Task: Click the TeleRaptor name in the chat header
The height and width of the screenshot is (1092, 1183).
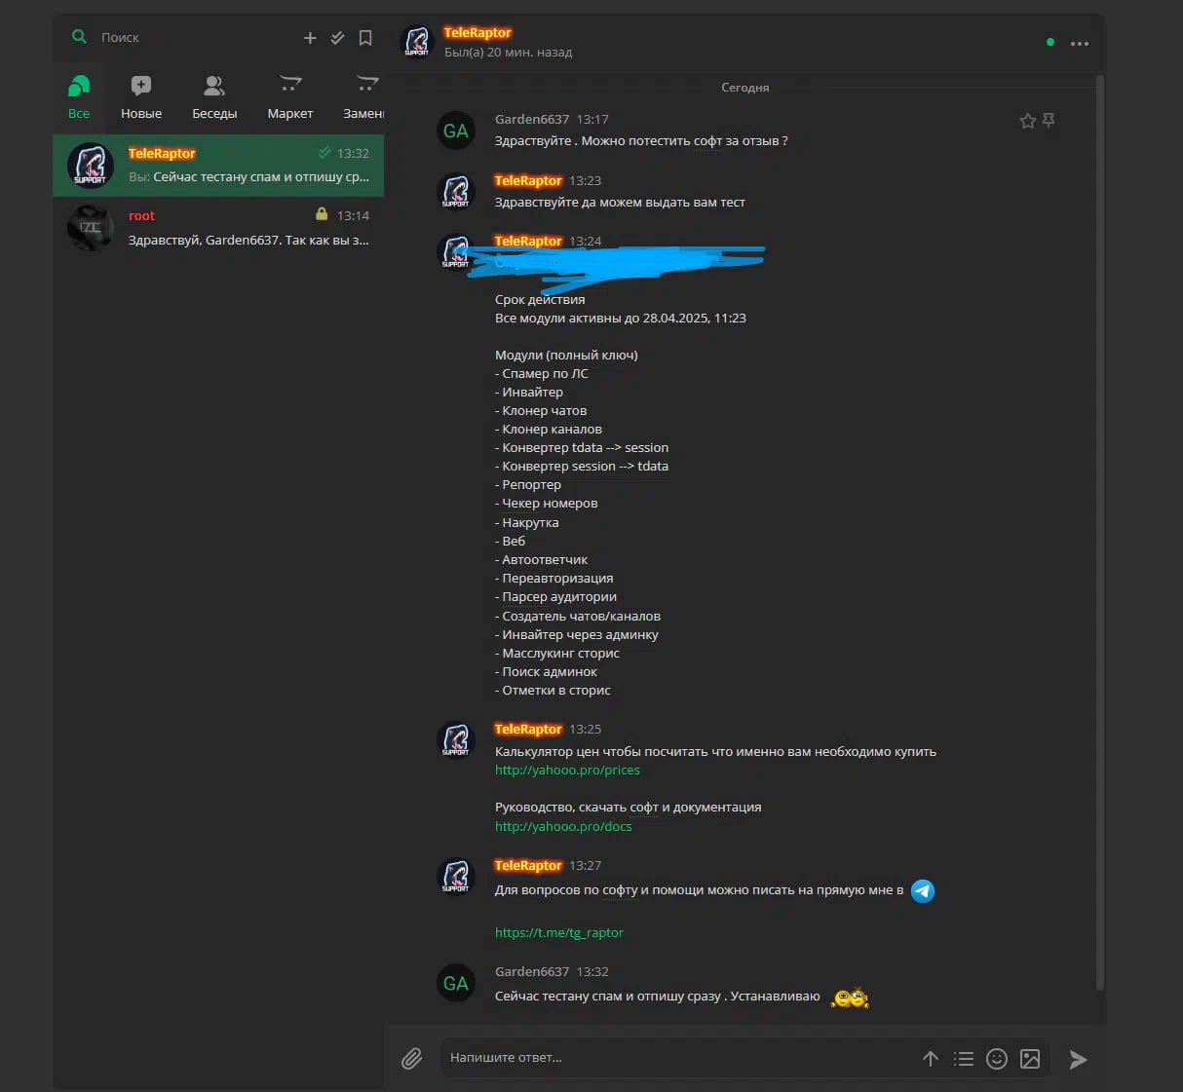Action: 477,32
